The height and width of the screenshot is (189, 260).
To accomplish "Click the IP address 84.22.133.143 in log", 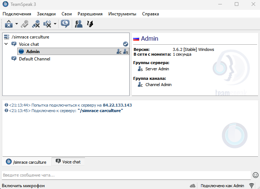I will (118, 105).
